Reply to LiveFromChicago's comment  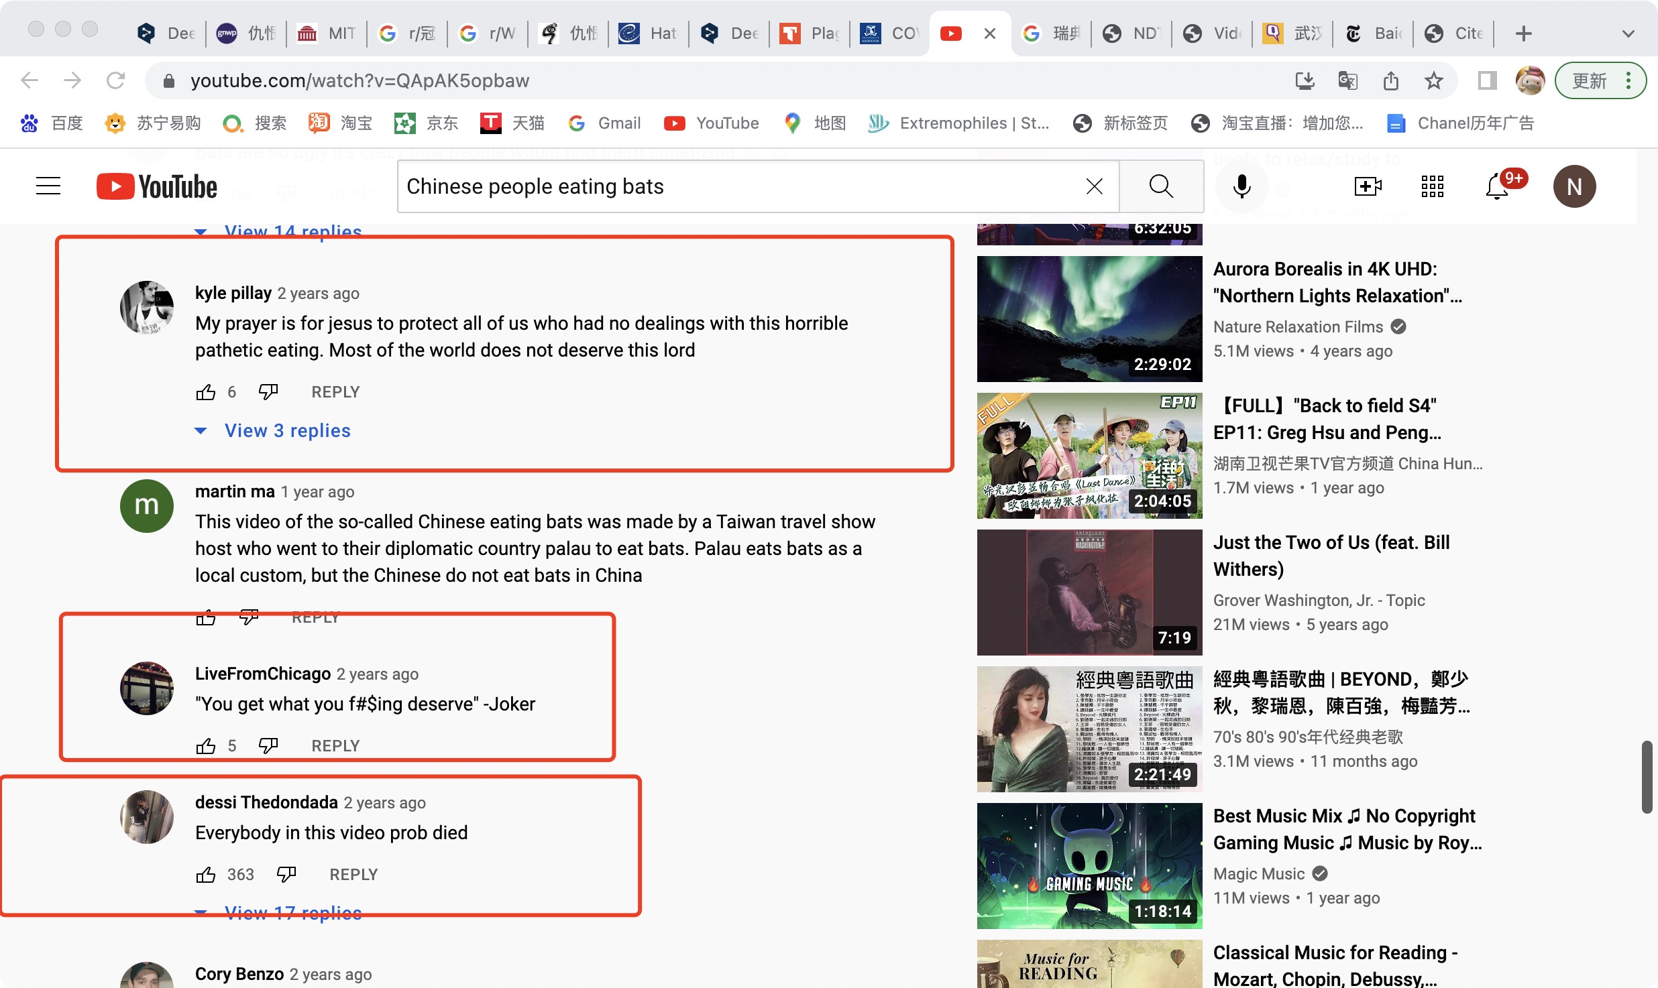pyautogui.click(x=335, y=745)
